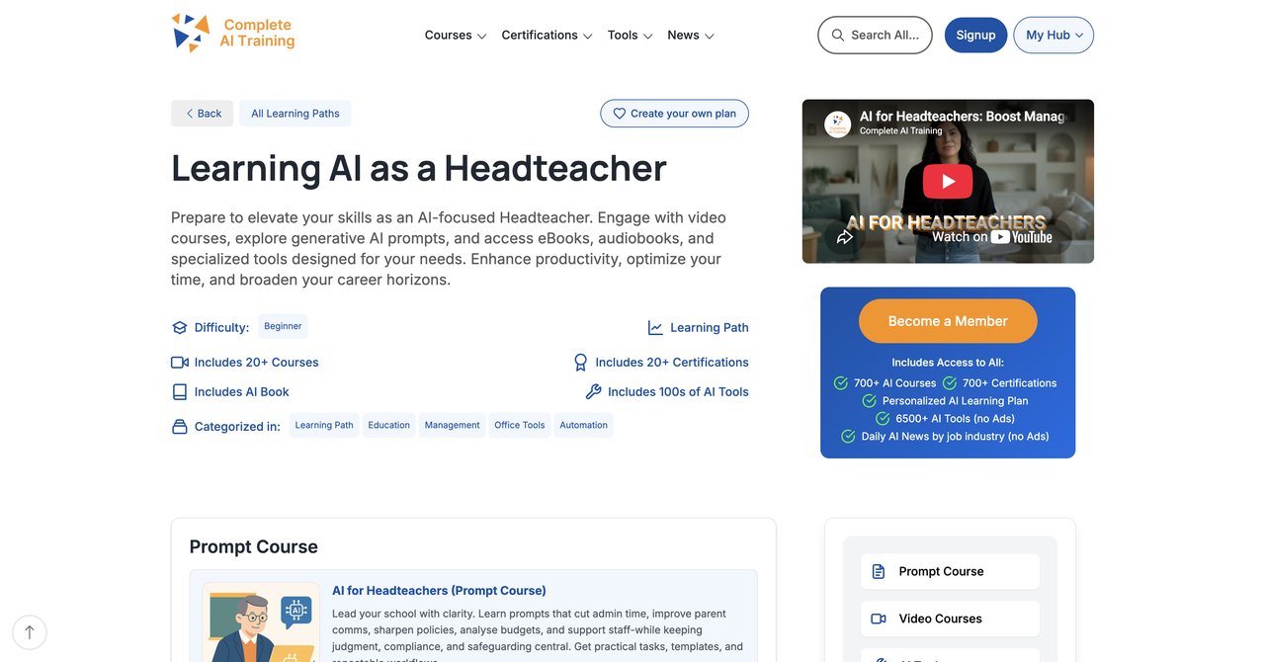Click the share arrow on the video

(x=845, y=237)
